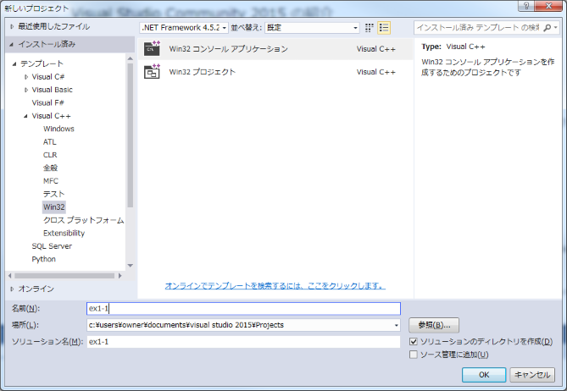Select SQL Server in the tree
Screen dimensions: 567x391
click(x=52, y=246)
